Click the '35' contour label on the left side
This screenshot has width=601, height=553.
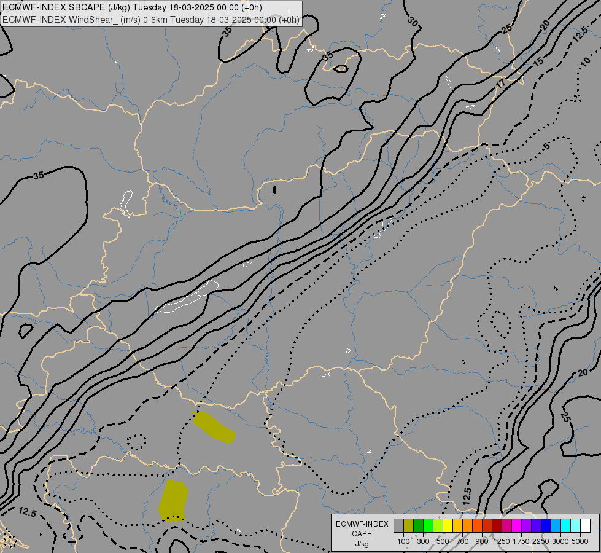coord(38,176)
